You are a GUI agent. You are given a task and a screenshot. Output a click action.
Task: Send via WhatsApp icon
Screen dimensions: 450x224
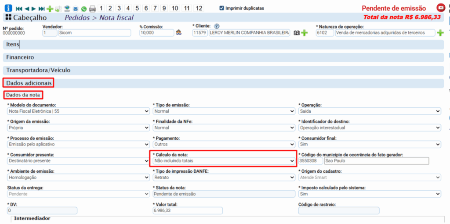pos(84,9)
